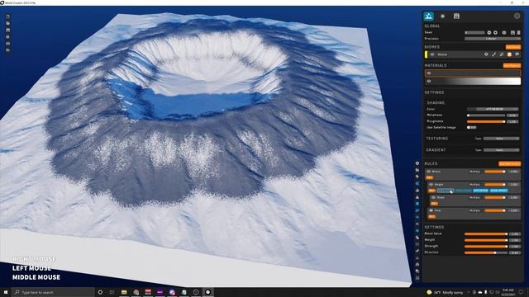Adjust the Roughness slider
529x297 pixels.
(486, 121)
